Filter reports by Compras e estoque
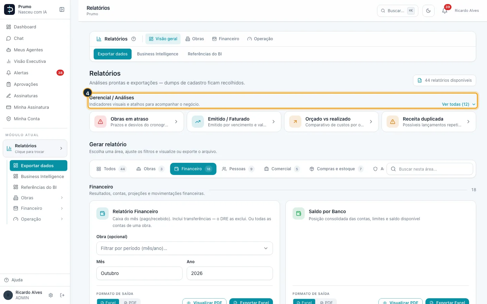This screenshot has height=304, width=487. click(336, 169)
